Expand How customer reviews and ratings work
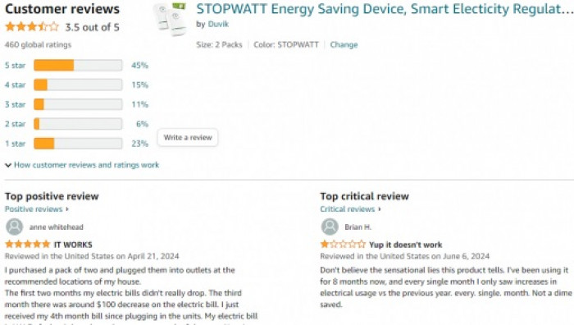 [x=86, y=165]
